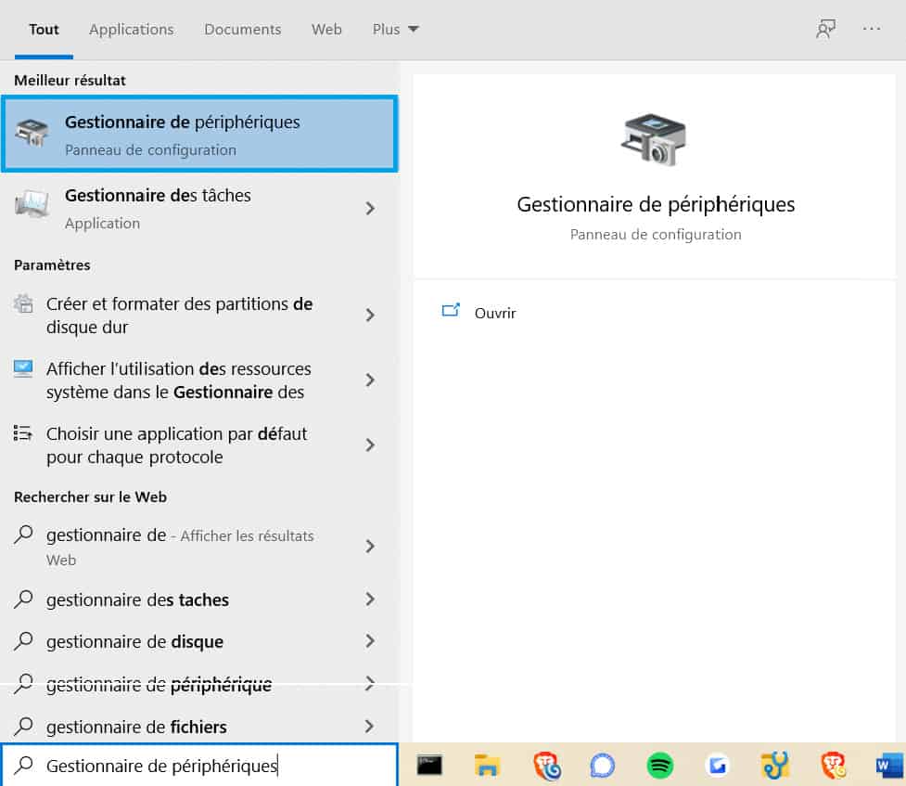This screenshot has width=906, height=786.
Task: Open File Explorer from the taskbar
Action: coord(487,766)
